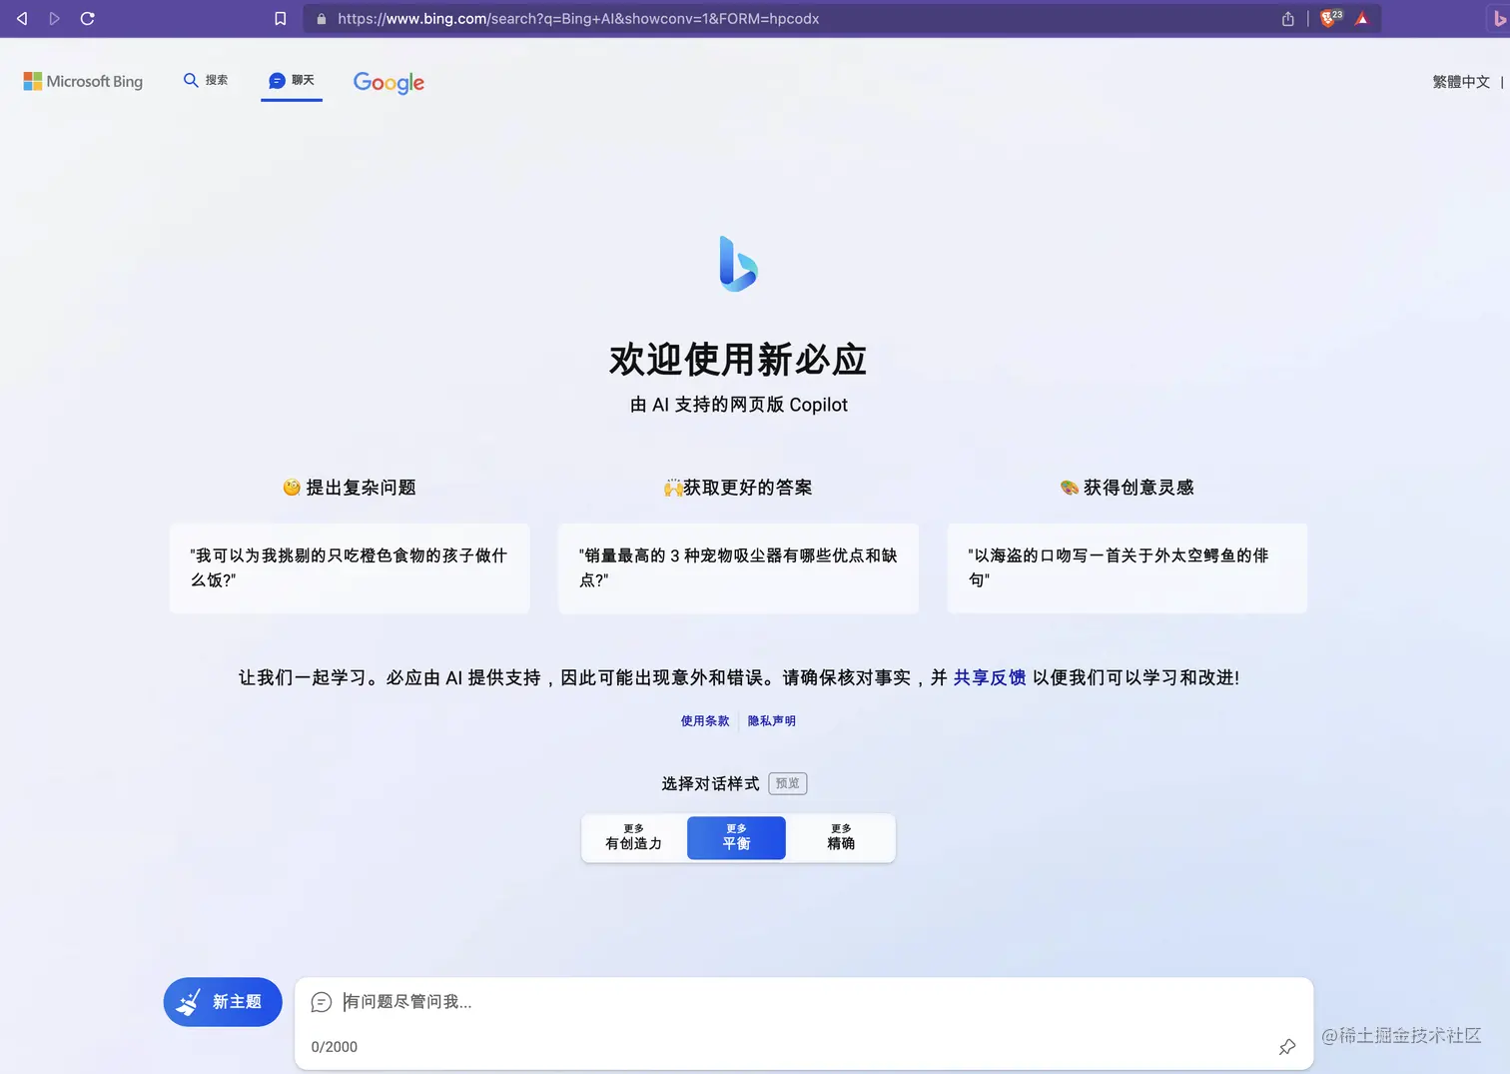Click the 由 AI 支持的网页版 Copilot subtitle
Image resolution: width=1510 pixels, height=1074 pixels.
(739, 405)
